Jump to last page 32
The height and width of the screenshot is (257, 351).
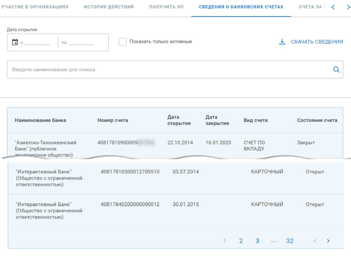(x=290, y=241)
